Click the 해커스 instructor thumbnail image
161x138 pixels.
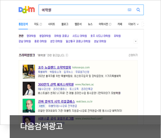tap(29, 89)
